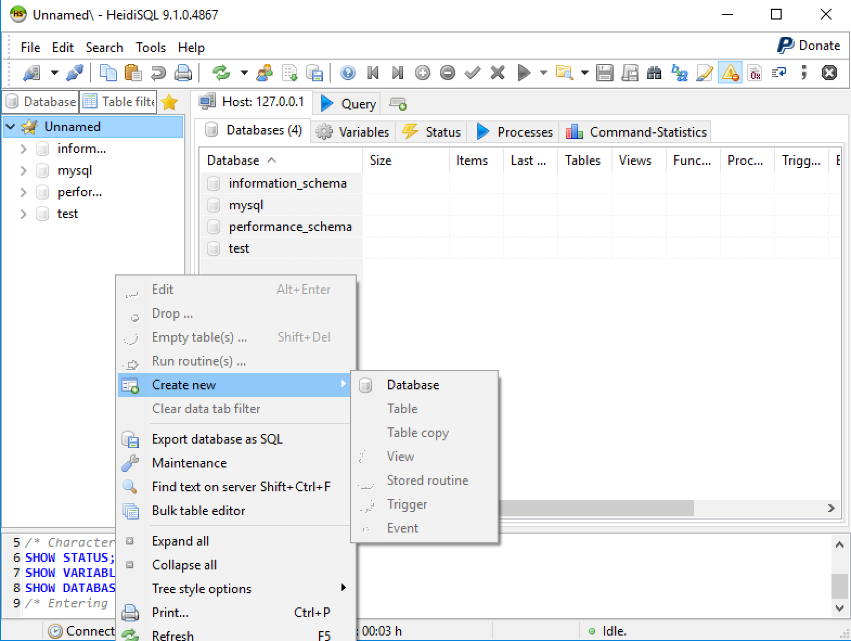Viewport: 851px width, 641px height.
Task: Click Import CSV file toolbar icon
Action: (x=290, y=73)
